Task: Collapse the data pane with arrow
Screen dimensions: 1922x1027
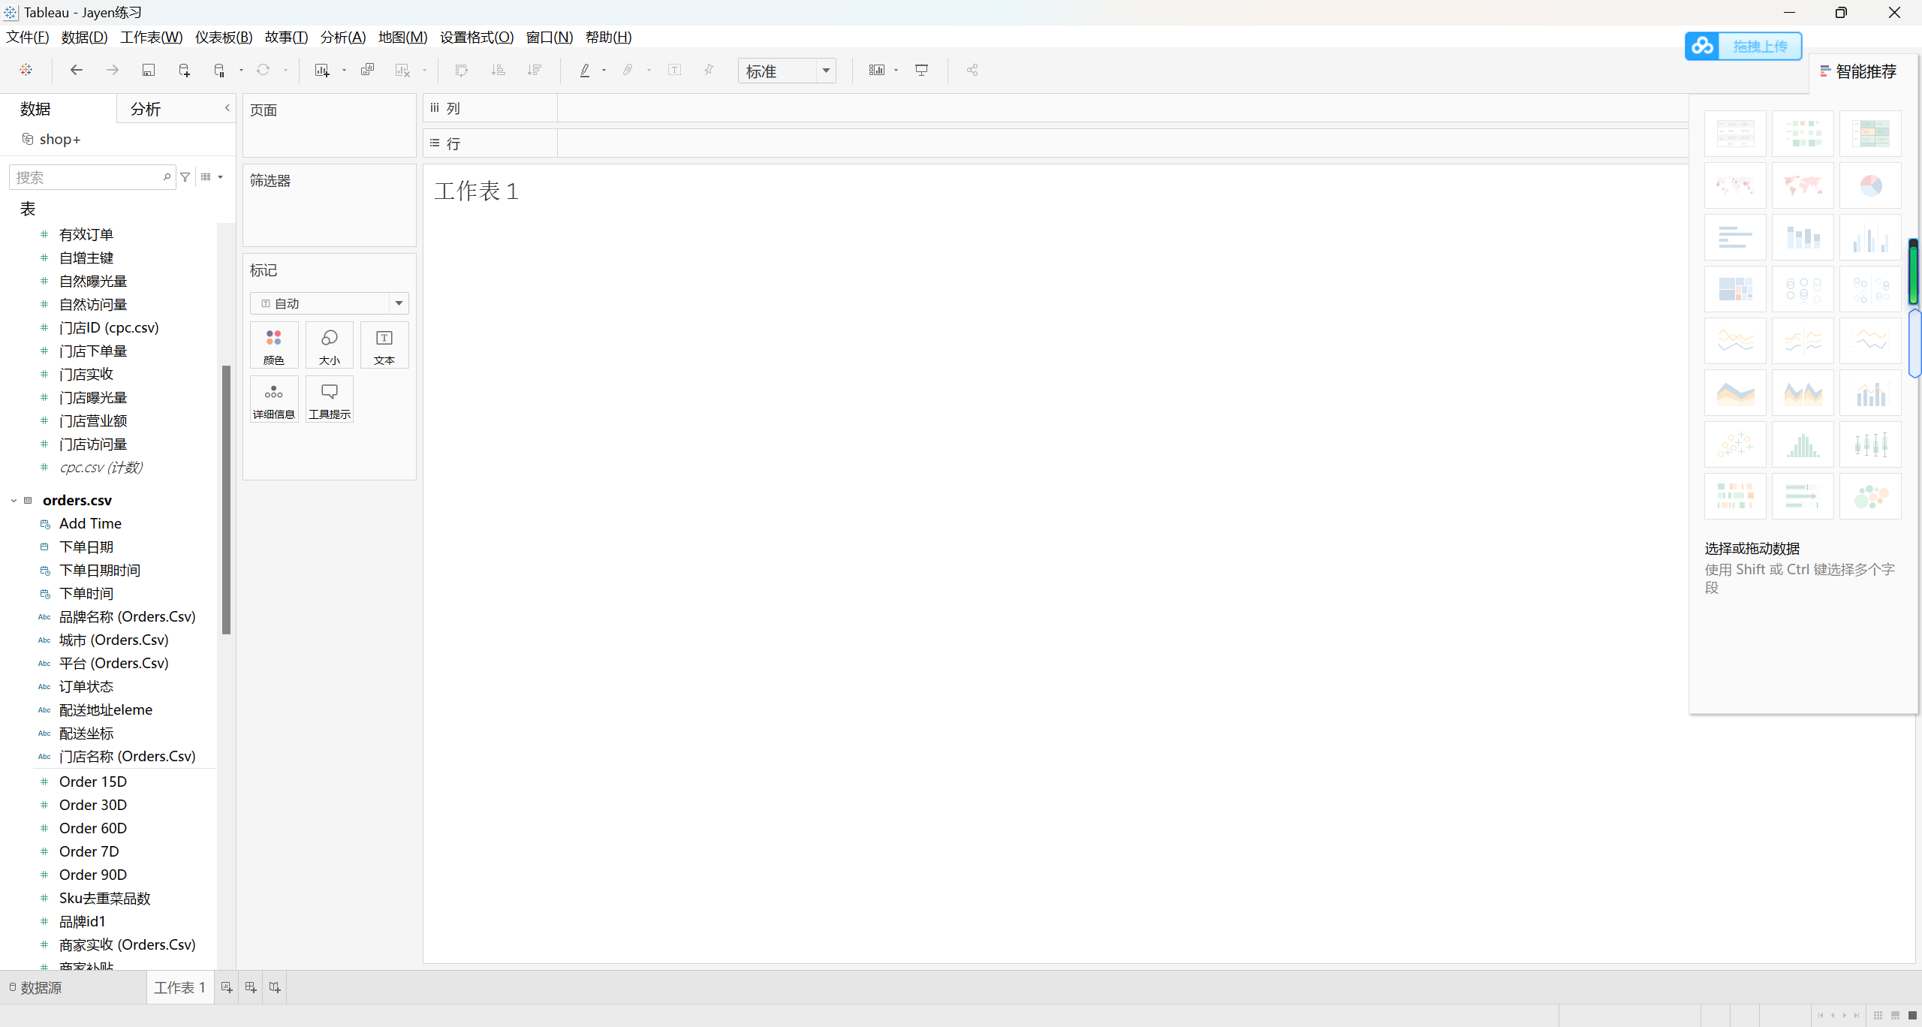Action: point(227,108)
